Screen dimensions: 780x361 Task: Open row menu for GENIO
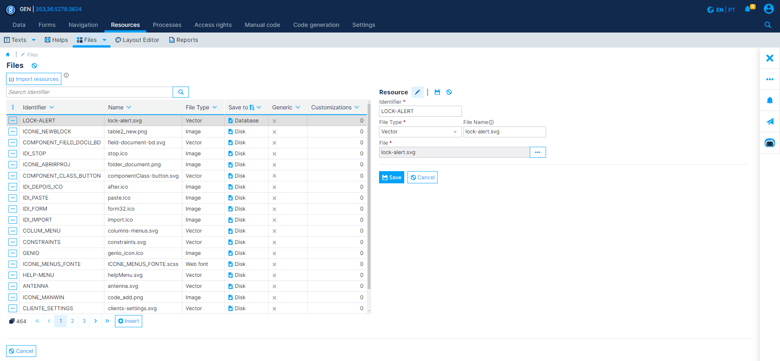13,253
